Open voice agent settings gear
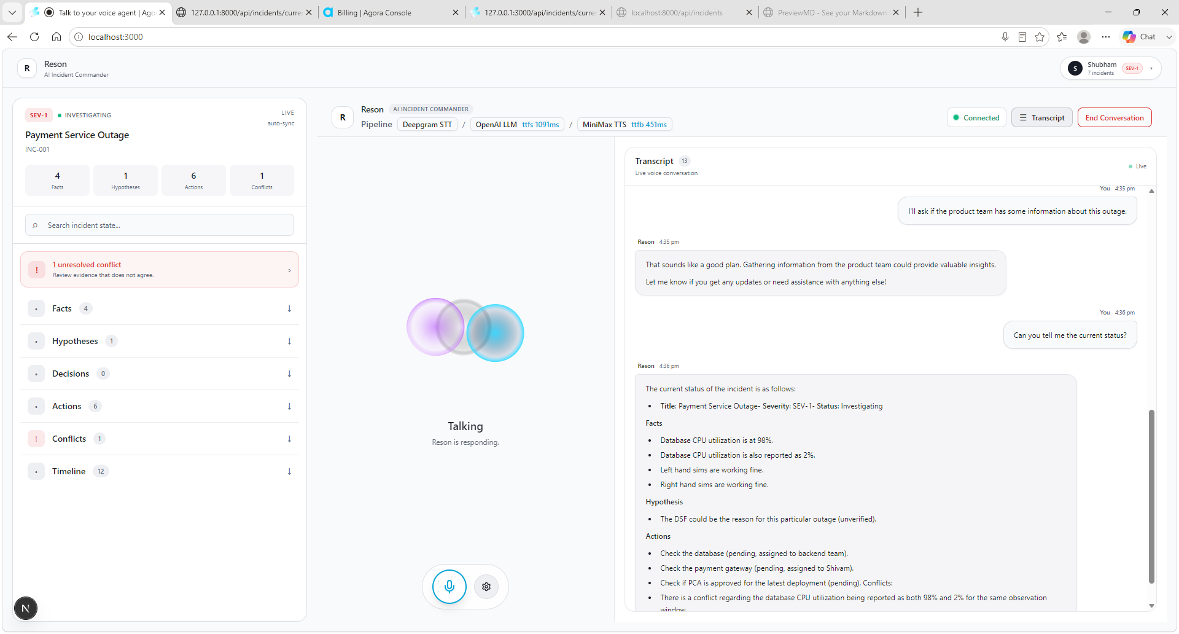The width and height of the screenshot is (1179, 634). coord(486,587)
